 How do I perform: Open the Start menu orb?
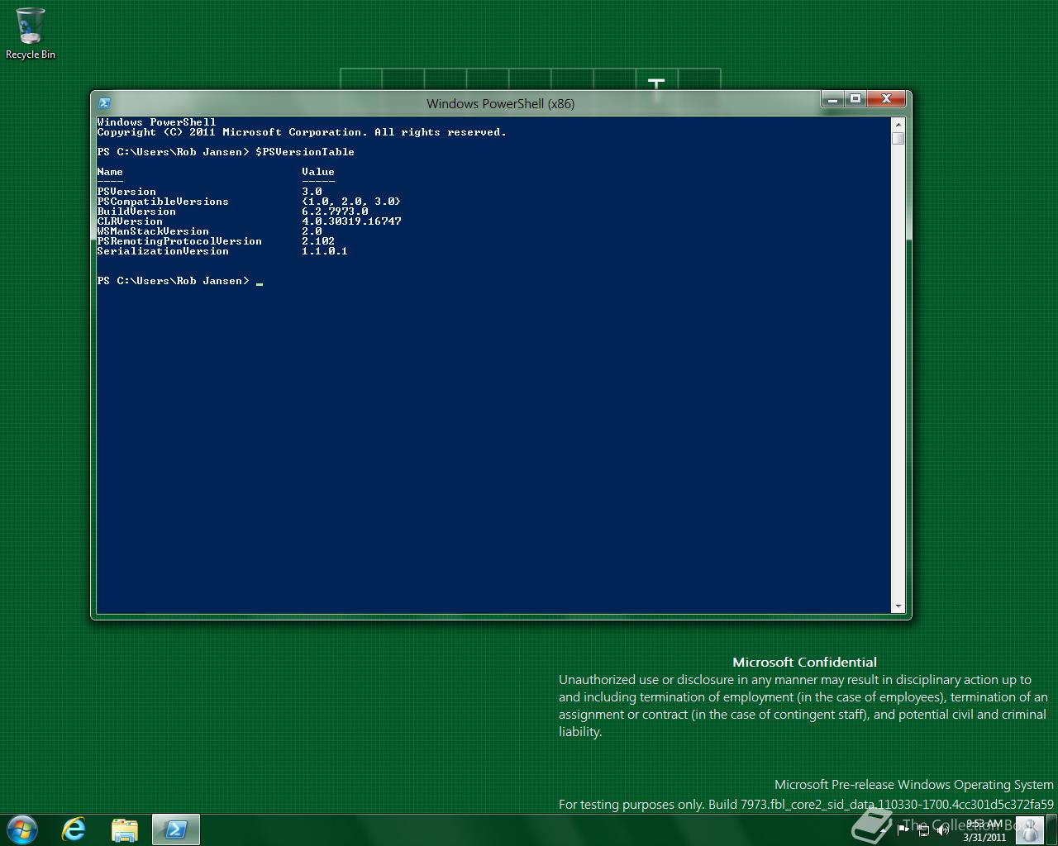coord(22,829)
